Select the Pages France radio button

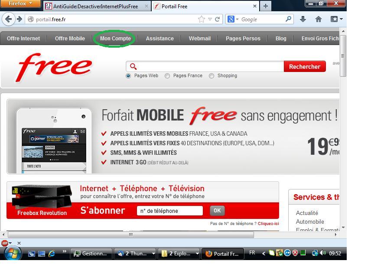pyautogui.click(x=167, y=76)
